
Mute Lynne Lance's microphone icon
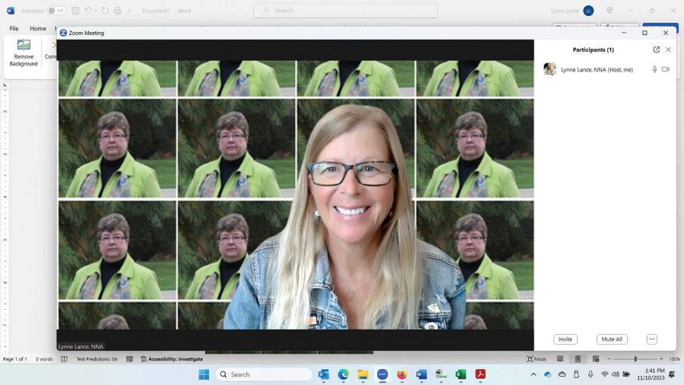tap(654, 69)
